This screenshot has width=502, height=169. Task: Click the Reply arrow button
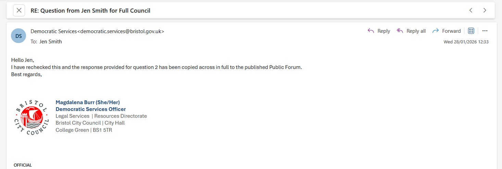379,31
